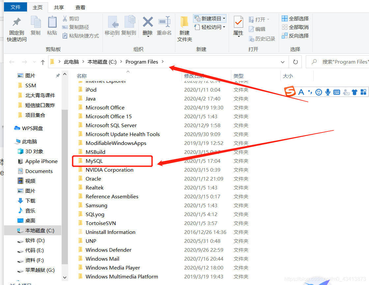Click Select all icon
This screenshot has height=285, width=369.
285,18
